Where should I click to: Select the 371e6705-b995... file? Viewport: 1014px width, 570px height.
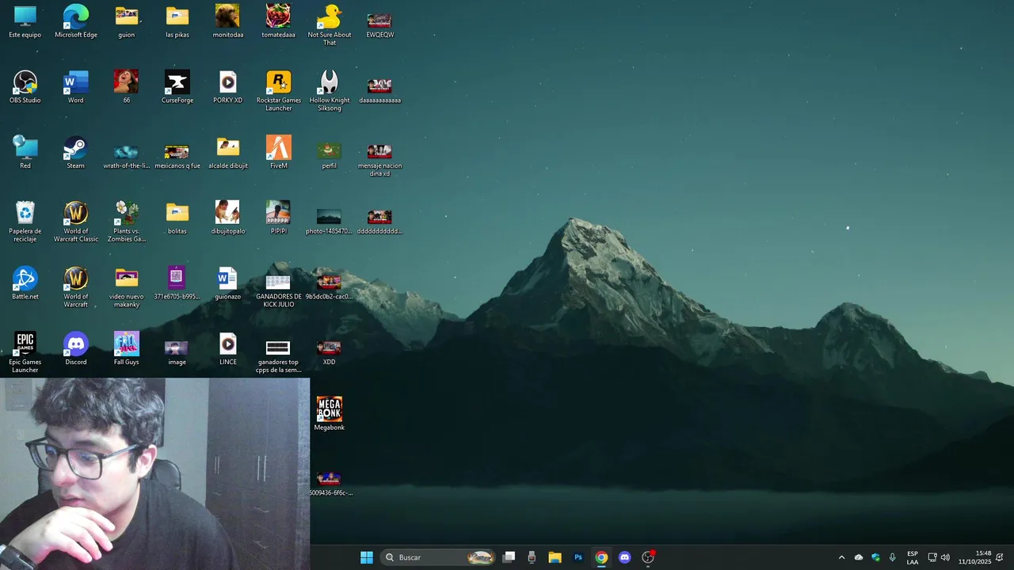[177, 283]
